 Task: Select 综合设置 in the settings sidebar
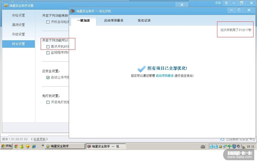pyautogui.click(x=19, y=44)
